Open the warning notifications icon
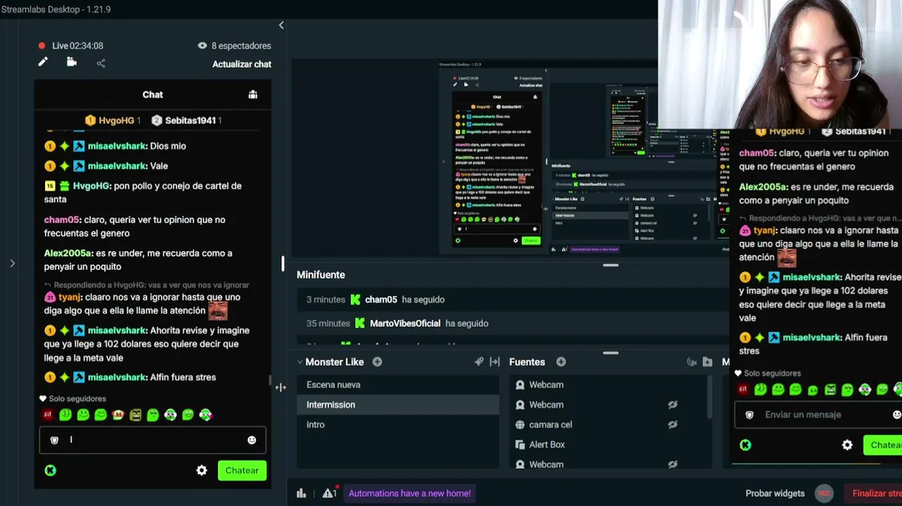 click(330, 493)
